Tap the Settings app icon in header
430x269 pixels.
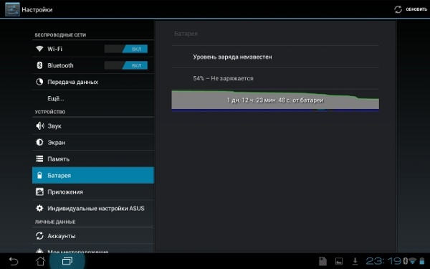(12, 9)
